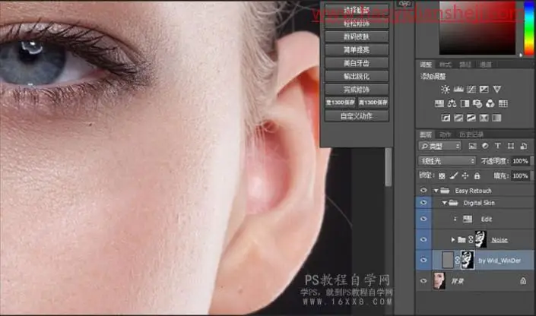Click the rainbow hue strip
The image size is (536, 316).
(529, 28)
